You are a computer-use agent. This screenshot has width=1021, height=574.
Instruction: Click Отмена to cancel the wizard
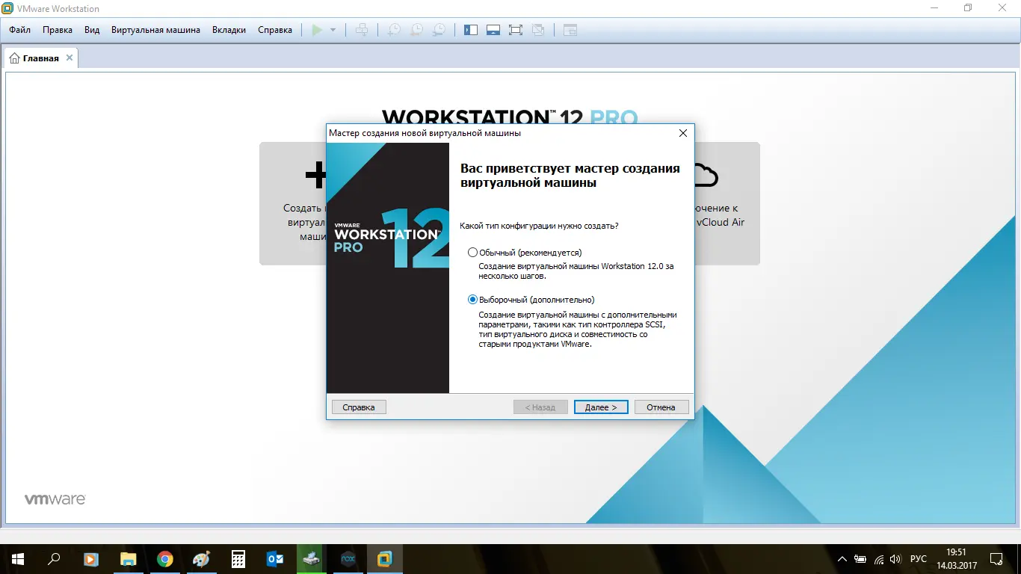coord(661,407)
